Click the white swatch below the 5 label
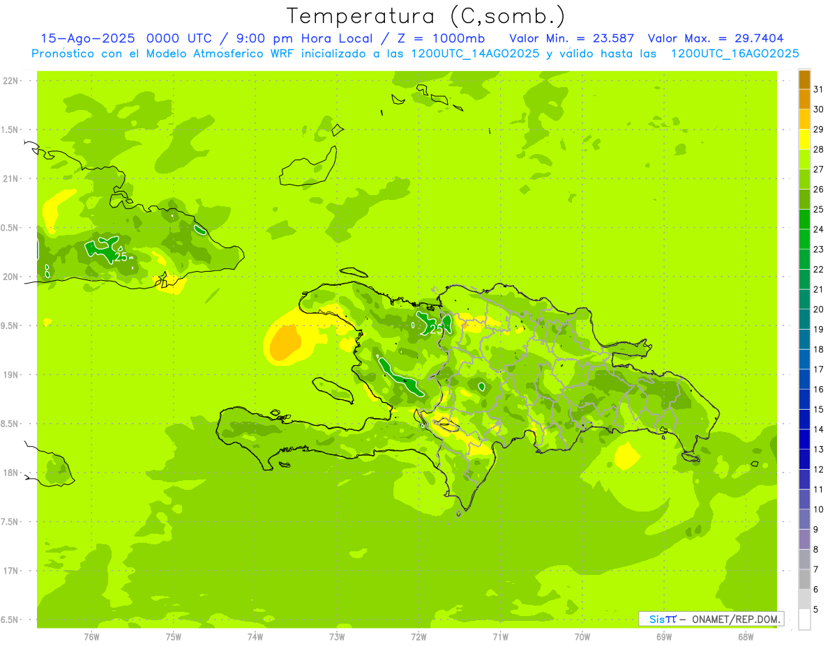 pos(804,620)
